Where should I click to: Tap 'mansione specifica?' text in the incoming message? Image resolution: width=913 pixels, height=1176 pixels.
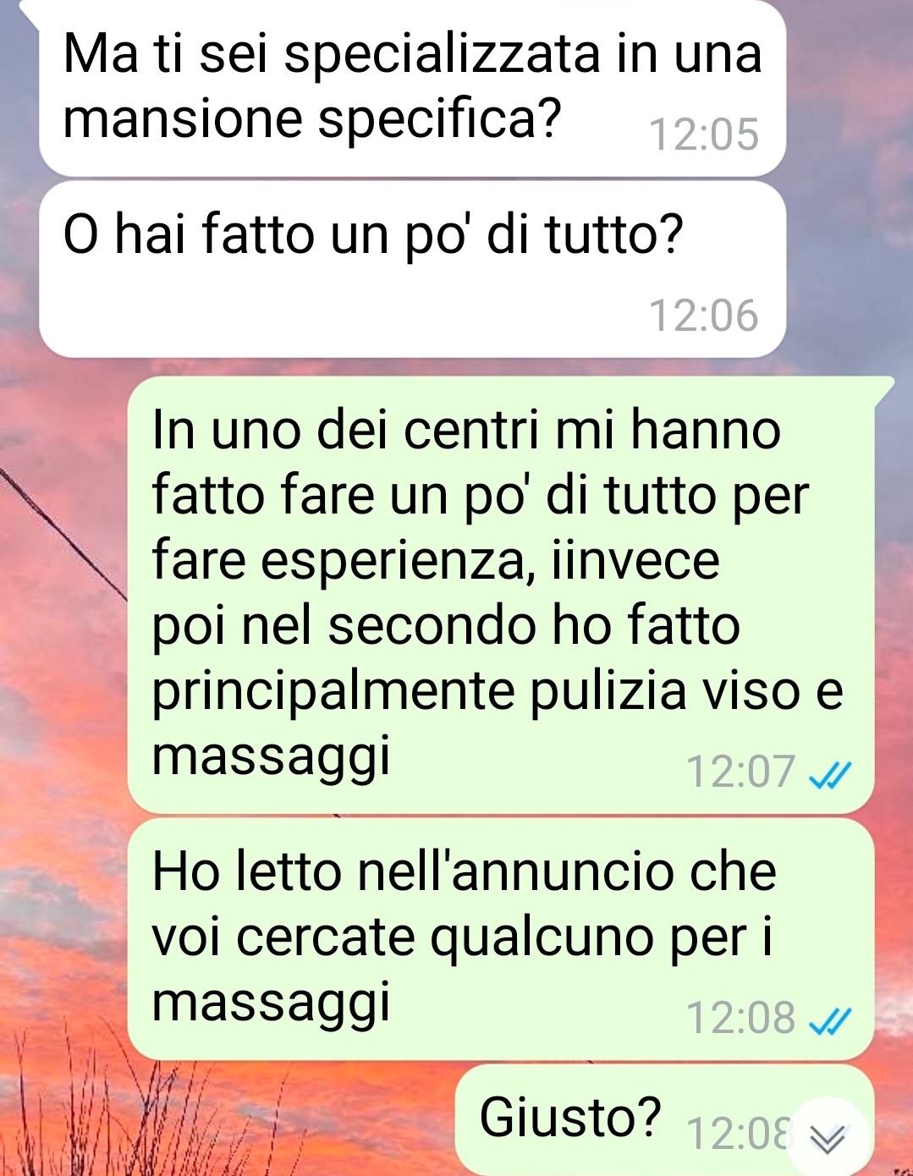312,119
